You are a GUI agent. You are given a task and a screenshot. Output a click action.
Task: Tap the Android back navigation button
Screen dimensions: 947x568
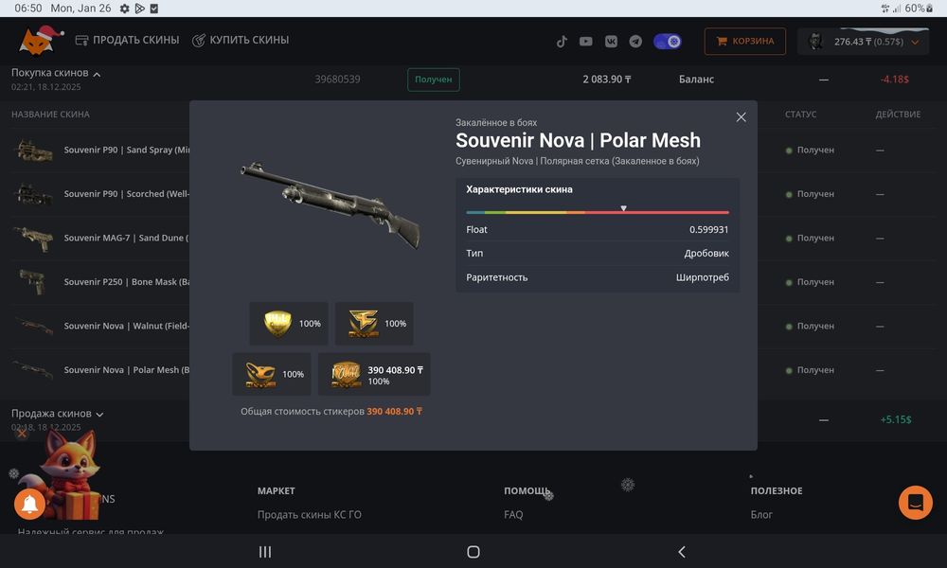tap(681, 552)
